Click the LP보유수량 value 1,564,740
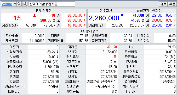 click(x=52, y=67)
